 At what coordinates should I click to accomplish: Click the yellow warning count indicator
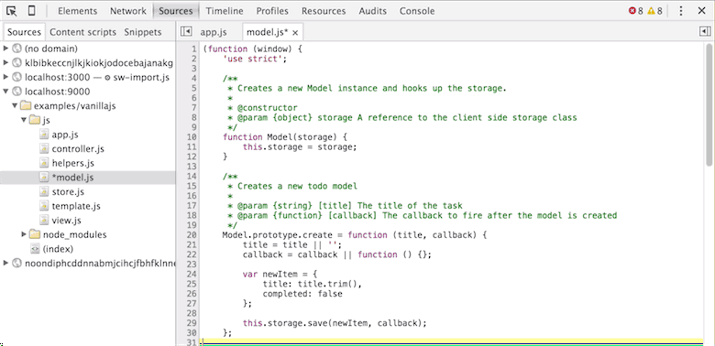(654, 11)
